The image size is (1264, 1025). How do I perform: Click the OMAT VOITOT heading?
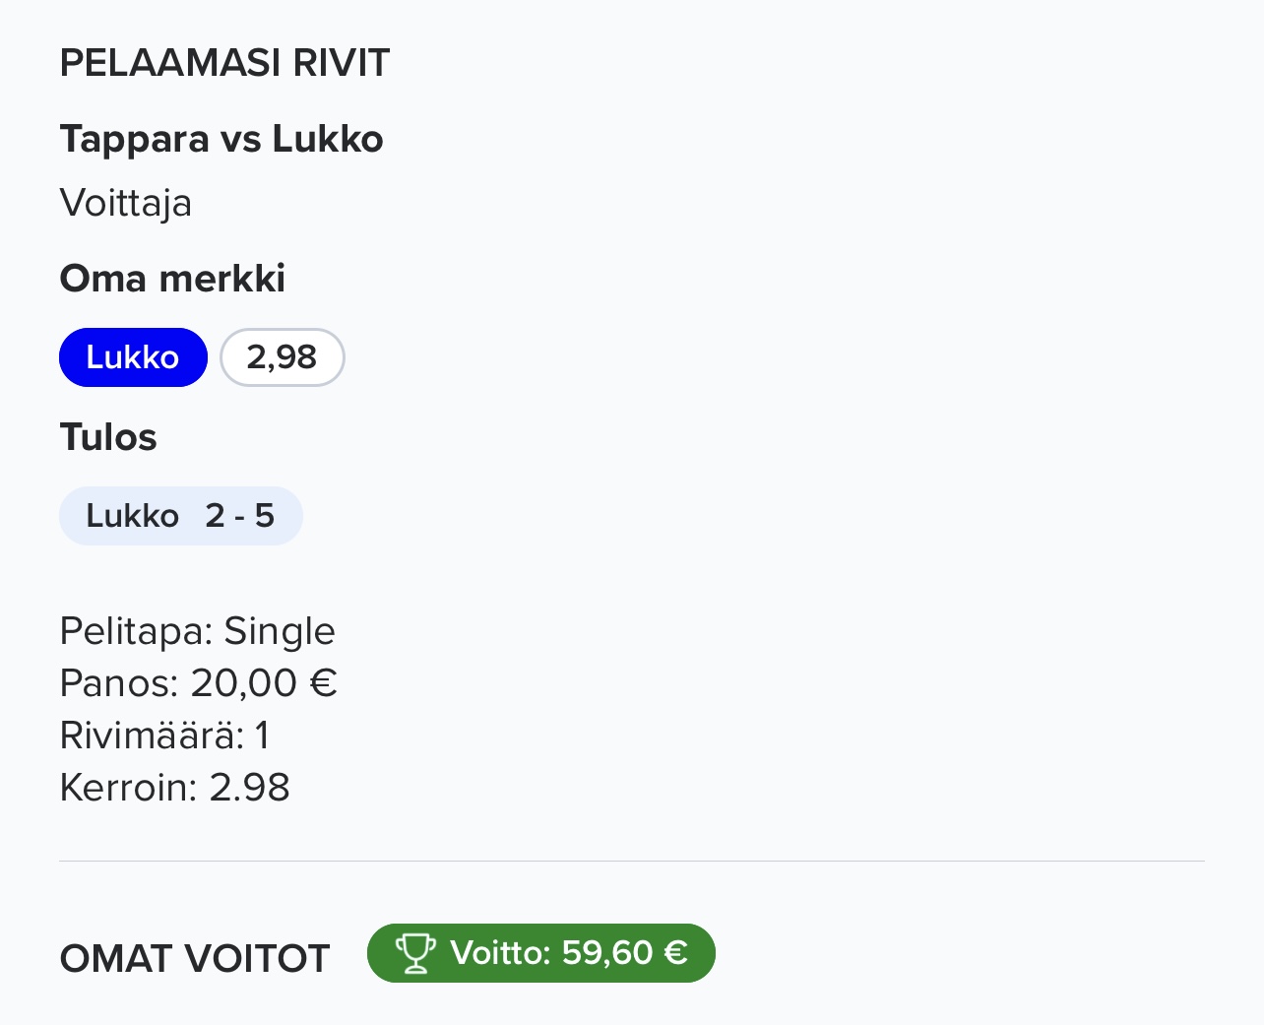tap(195, 959)
